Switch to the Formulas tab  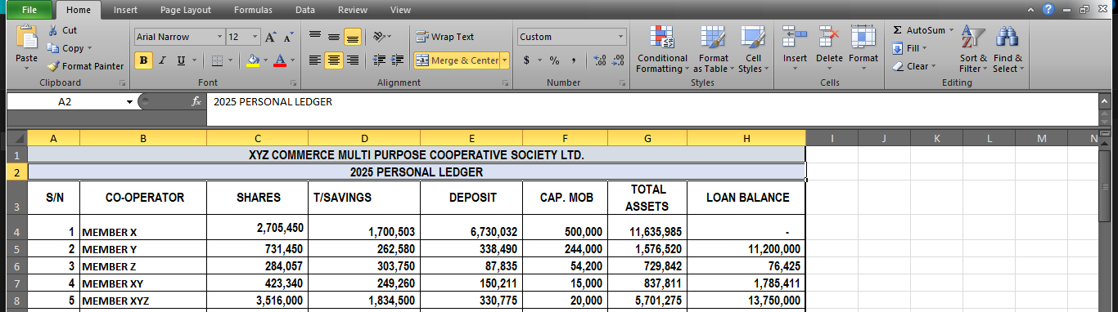pyautogui.click(x=253, y=10)
